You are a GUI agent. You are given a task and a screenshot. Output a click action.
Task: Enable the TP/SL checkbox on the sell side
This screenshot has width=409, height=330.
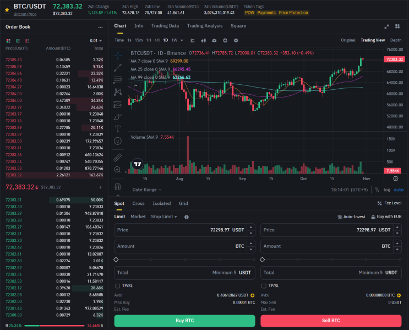point(264,286)
